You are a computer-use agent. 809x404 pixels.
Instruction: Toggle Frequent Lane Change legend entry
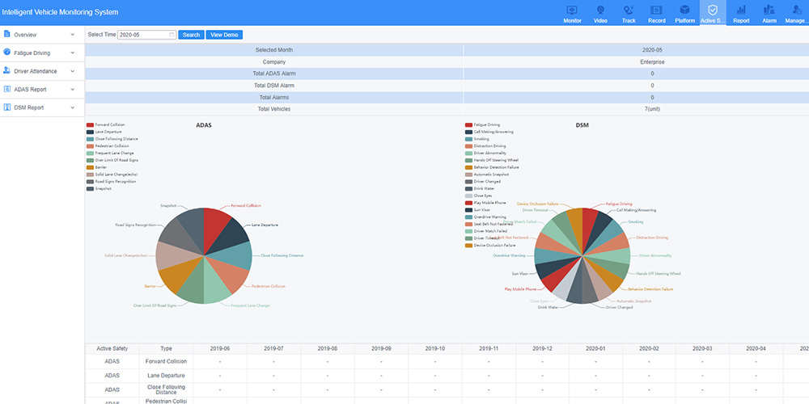click(x=108, y=153)
